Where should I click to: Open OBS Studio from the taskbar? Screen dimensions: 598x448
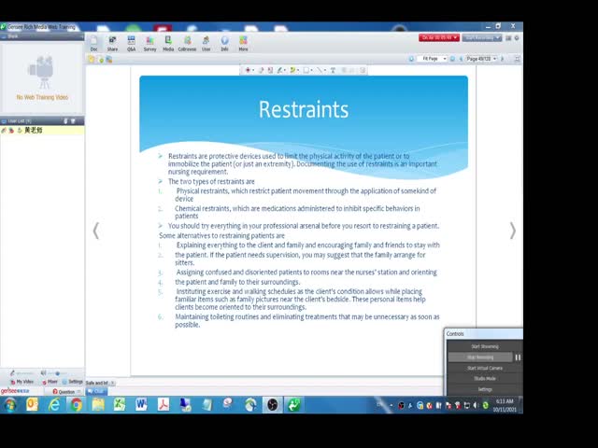tap(272, 404)
